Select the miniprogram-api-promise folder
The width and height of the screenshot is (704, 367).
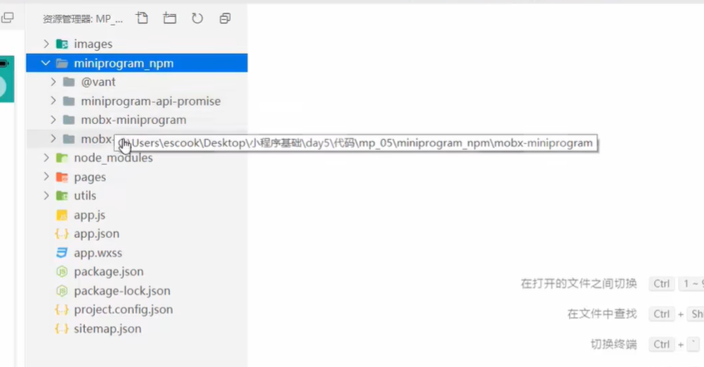point(137,101)
